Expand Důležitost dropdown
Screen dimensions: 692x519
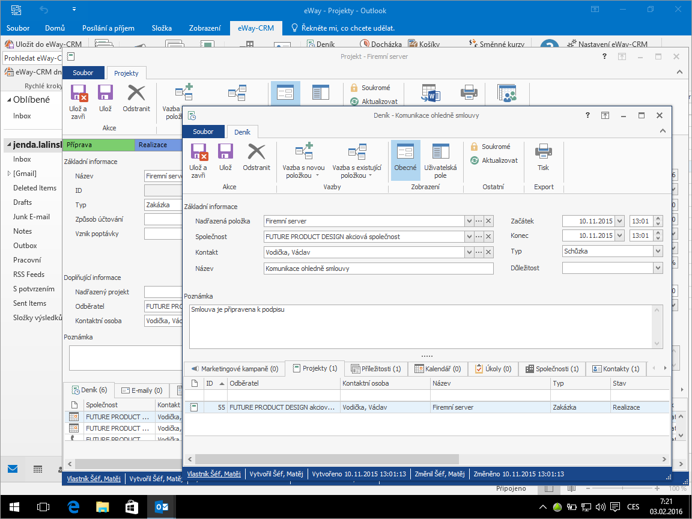coord(658,268)
